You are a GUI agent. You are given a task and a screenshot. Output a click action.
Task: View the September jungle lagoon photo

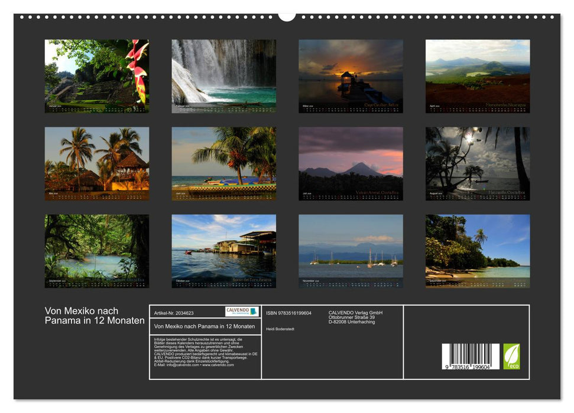[97, 251]
